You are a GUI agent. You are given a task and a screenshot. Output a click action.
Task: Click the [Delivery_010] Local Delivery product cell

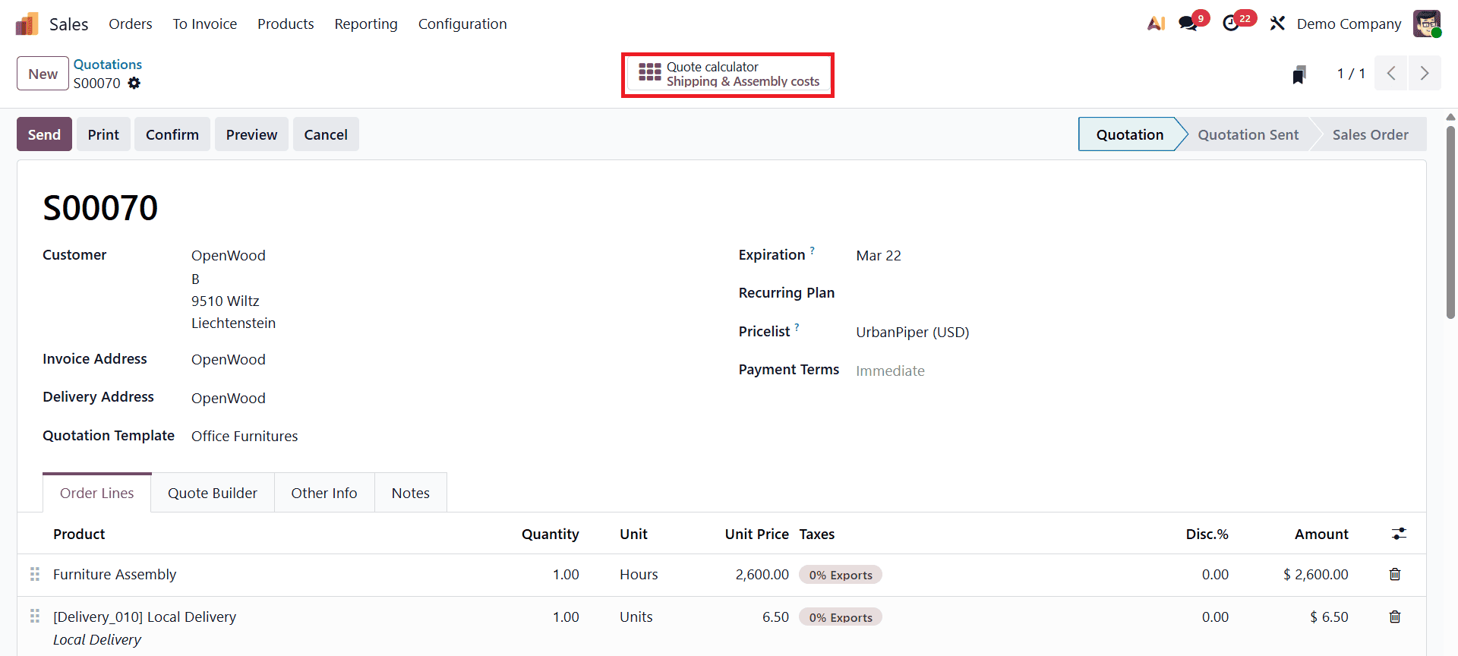click(x=144, y=617)
